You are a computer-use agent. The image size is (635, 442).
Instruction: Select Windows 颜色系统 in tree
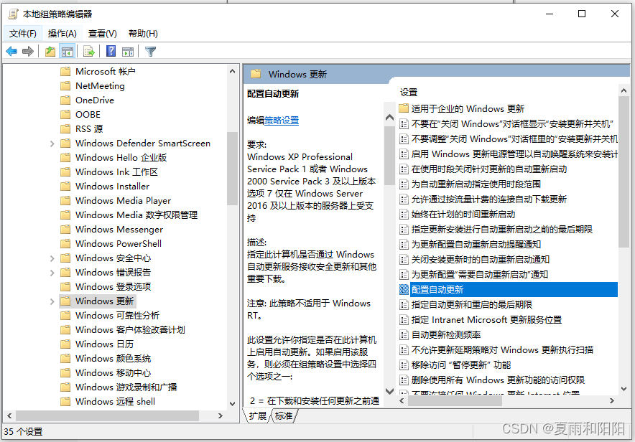click(x=113, y=358)
